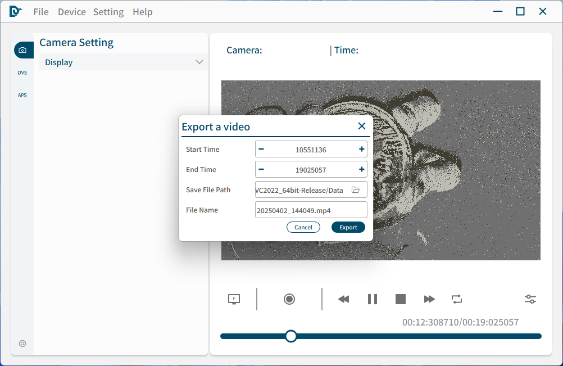Rewind the video playback
This screenshot has height=366, width=563.
pos(343,299)
